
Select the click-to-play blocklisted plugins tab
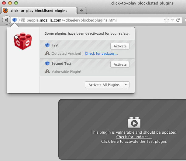[39, 11]
